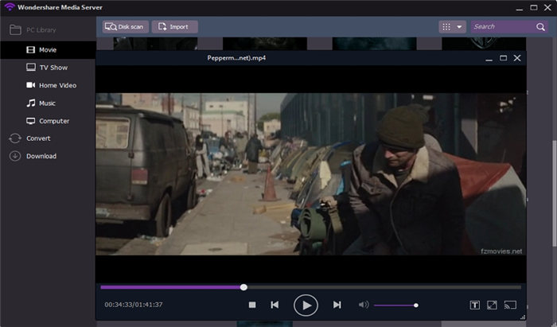Click the search magnifier icon
Screen dimensions: 557x327
point(540,26)
